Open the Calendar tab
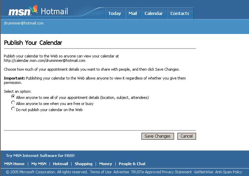This screenshot has width=249, height=176. [154, 13]
